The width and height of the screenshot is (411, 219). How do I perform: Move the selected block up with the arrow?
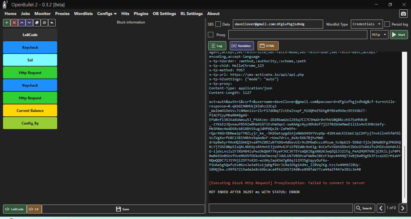(x=22, y=23)
